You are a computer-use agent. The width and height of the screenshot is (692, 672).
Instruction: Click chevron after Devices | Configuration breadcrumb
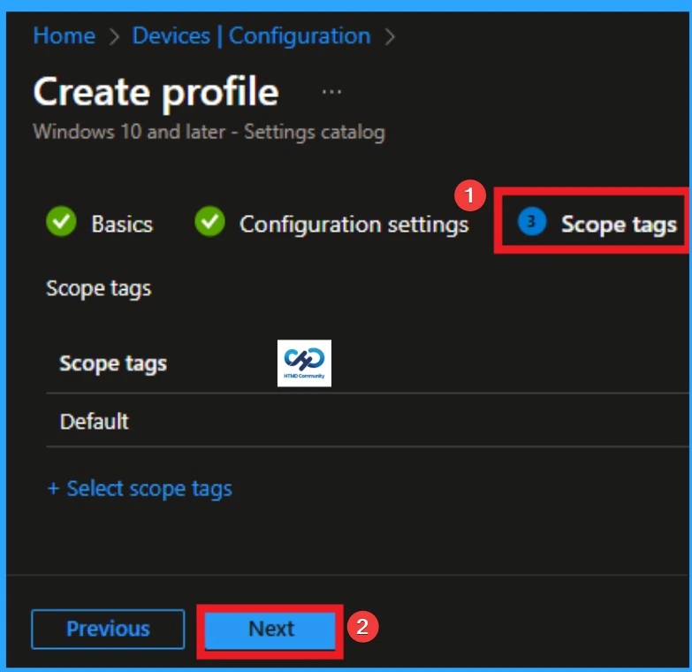tap(390, 36)
